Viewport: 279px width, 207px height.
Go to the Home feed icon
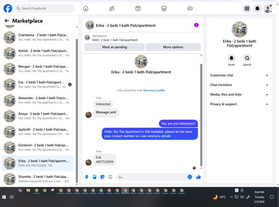pyautogui.click(x=85, y=8)
